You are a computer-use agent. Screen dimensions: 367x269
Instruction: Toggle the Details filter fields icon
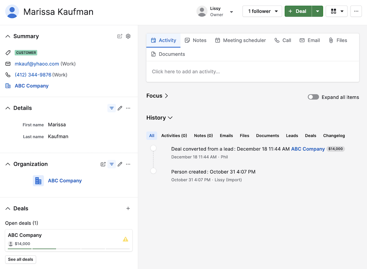click(x=112, y=108)
